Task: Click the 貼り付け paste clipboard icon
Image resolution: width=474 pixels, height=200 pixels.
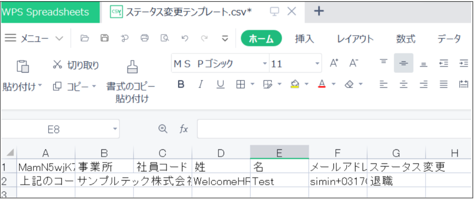Action: (23, 66)
